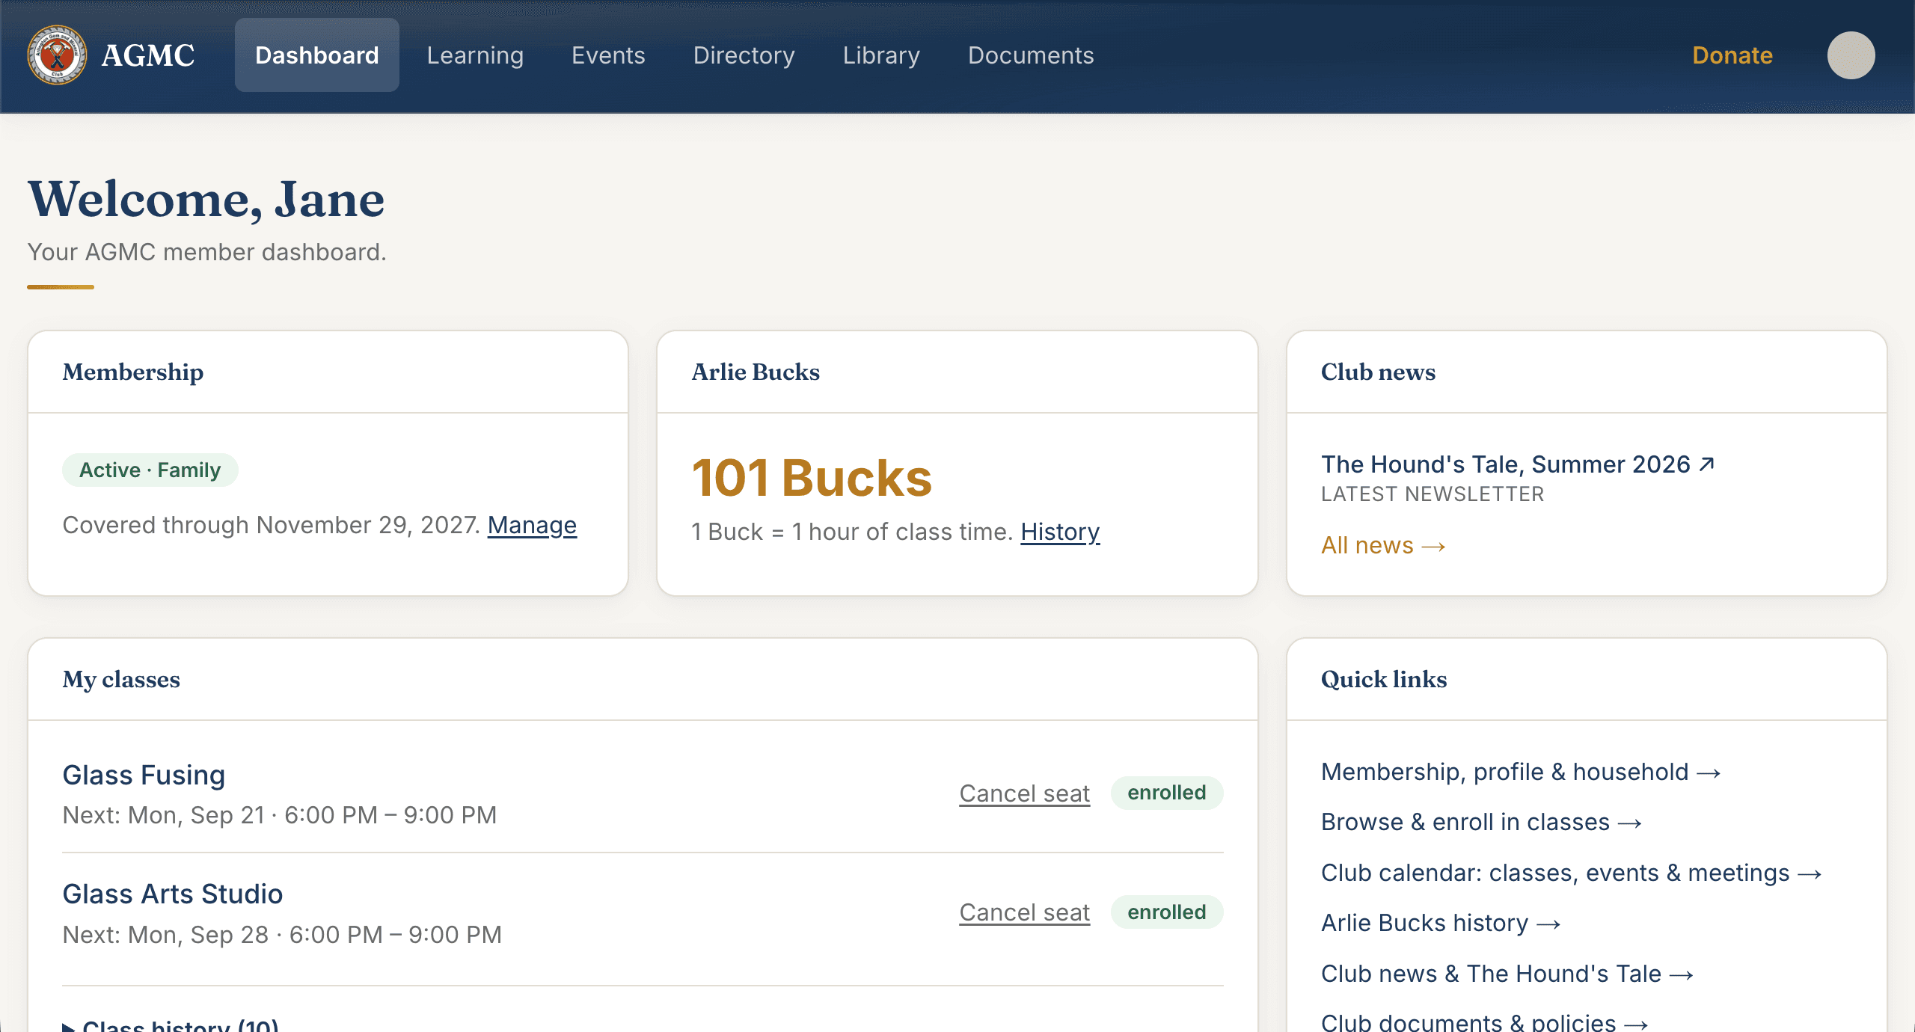Open Club documents & policies link
Image resolution: width=1915 pixels, height=1032 pixels.
tap(1484, 1022)
